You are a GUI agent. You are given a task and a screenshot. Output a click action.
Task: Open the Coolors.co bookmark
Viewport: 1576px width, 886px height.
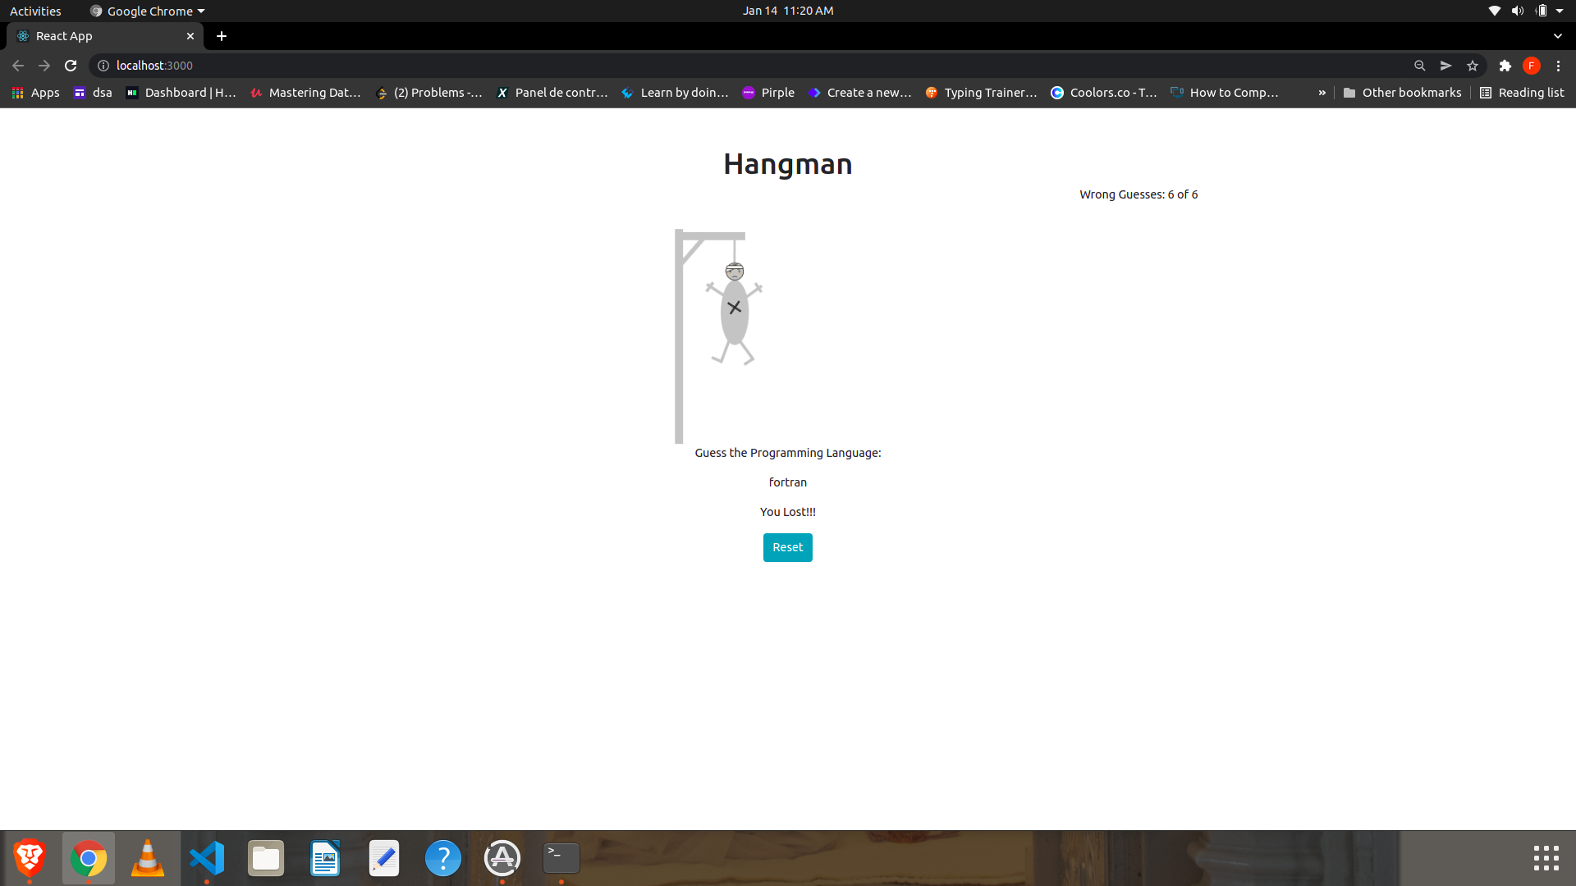click(1103, 93)
